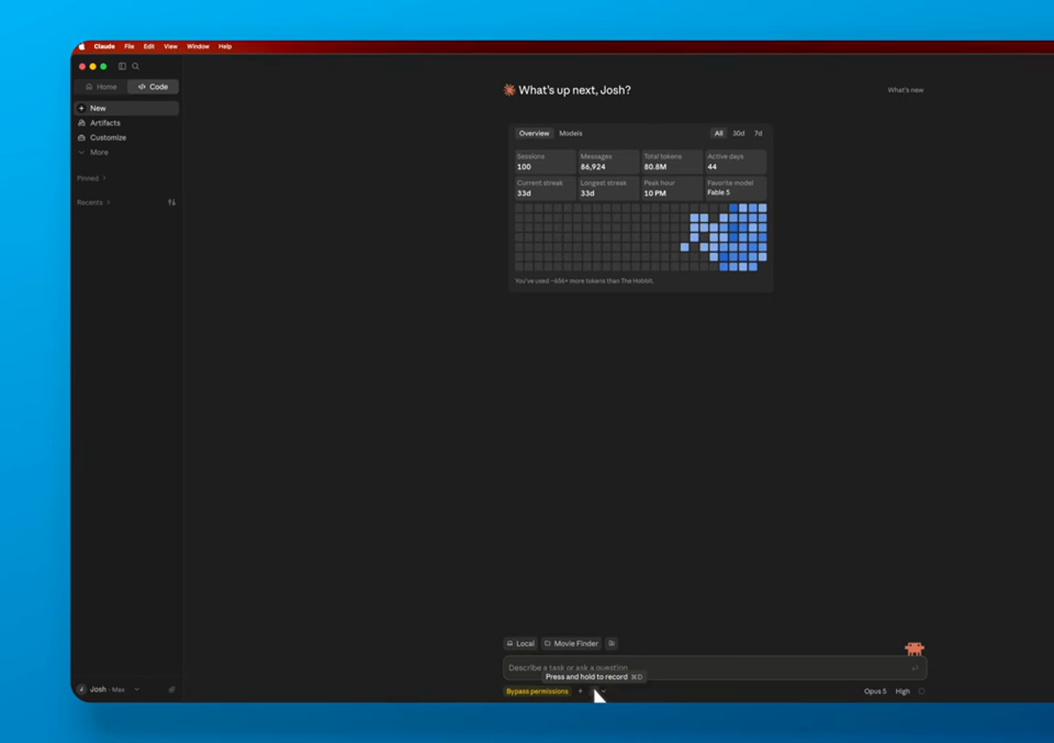Open the View menu
The image size is (1054, 743).
pyautogui.click(x=170, y=47)
